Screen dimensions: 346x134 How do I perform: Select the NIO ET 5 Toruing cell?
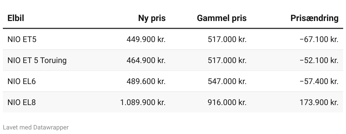[x=37, y=60]
